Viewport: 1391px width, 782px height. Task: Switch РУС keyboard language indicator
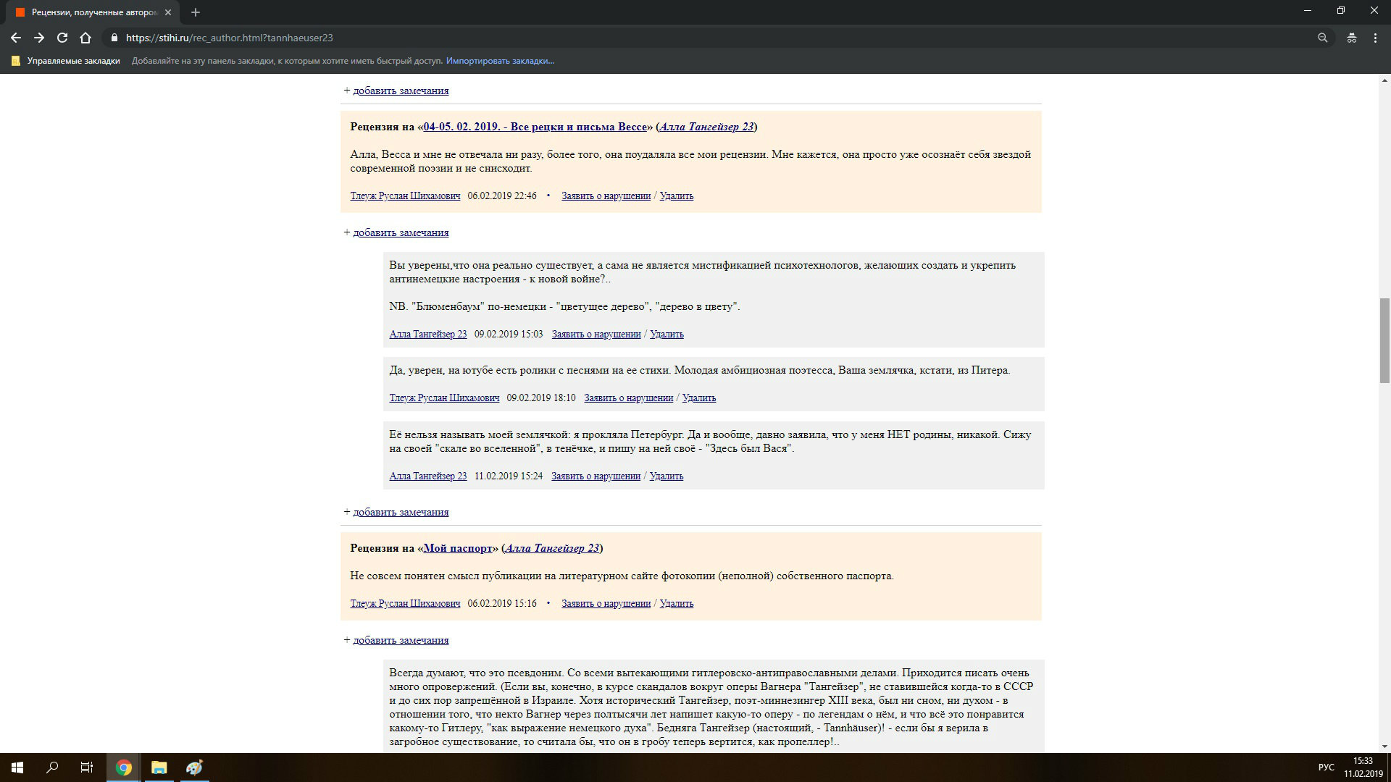coord(1326,768)
